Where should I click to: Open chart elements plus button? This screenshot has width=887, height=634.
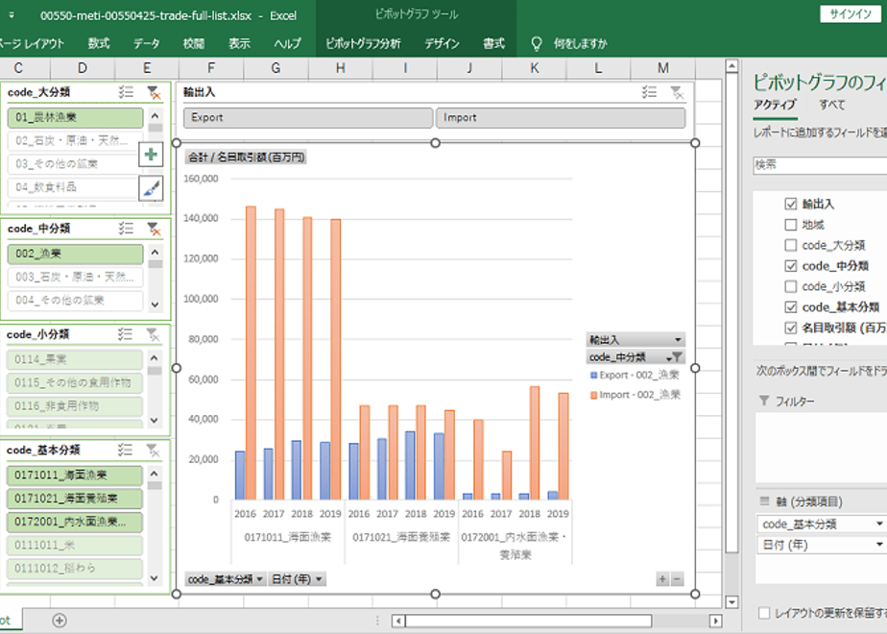coord(151,154)
